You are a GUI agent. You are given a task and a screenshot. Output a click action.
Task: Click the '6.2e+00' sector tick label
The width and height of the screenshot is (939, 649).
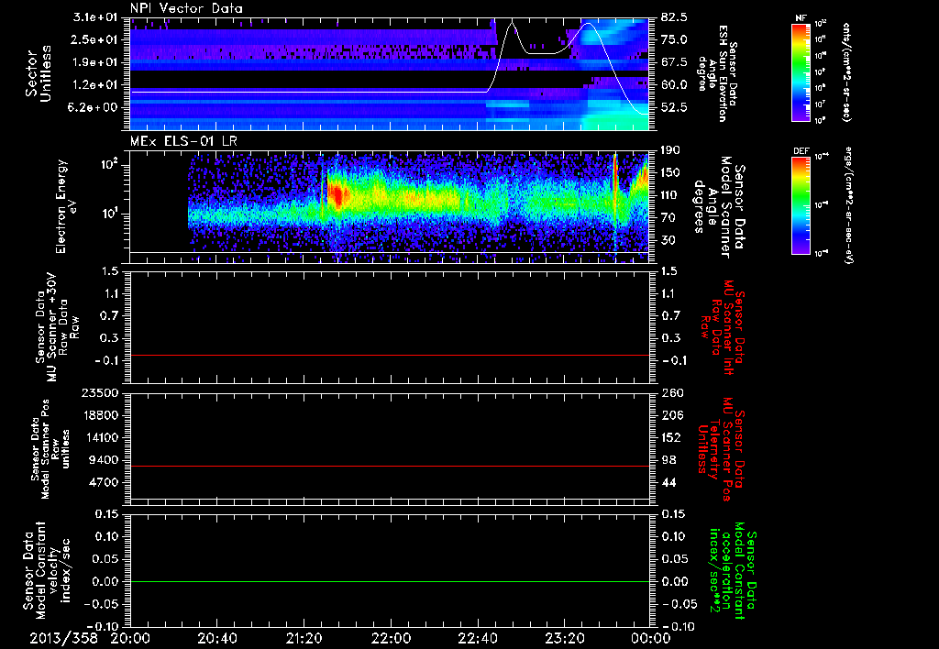pos(94,108)
